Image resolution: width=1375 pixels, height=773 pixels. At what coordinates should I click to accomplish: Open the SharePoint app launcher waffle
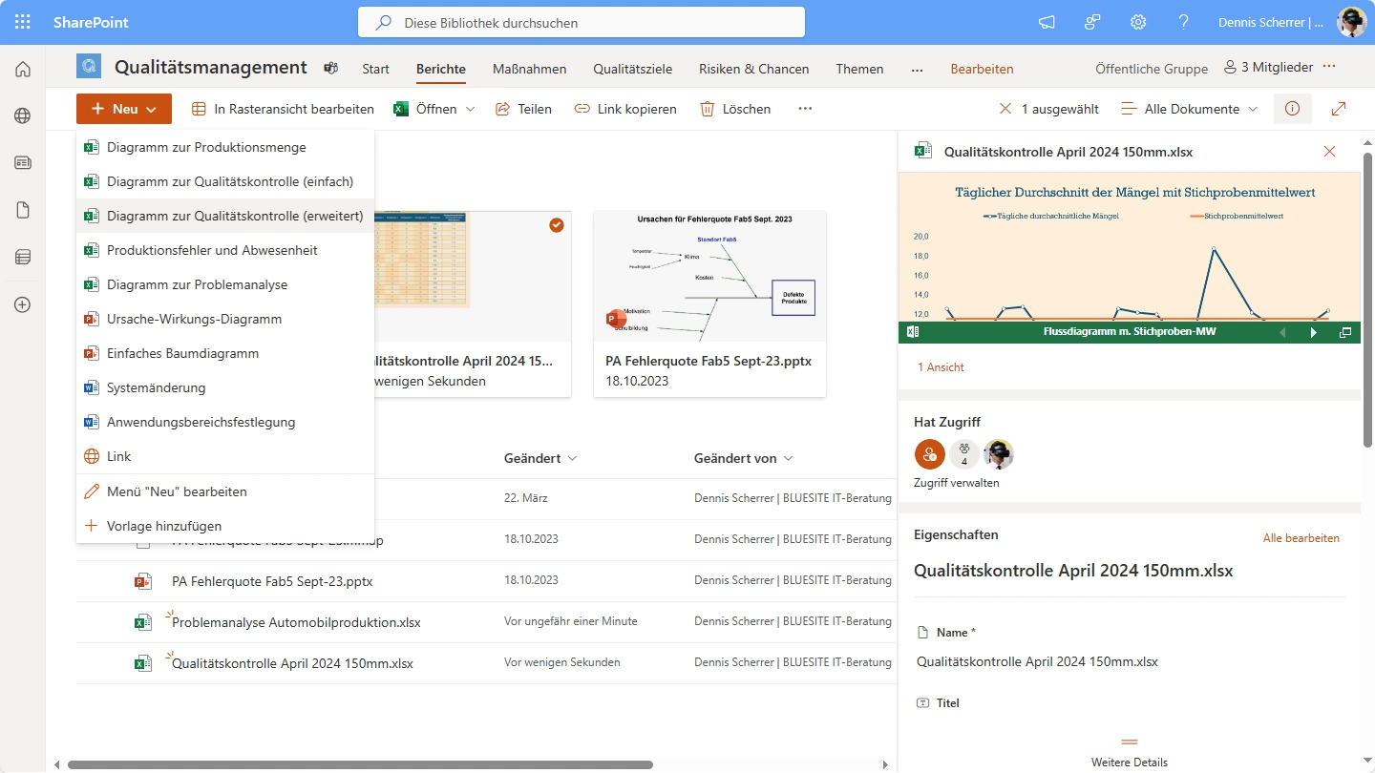click(x=23, y=22)
